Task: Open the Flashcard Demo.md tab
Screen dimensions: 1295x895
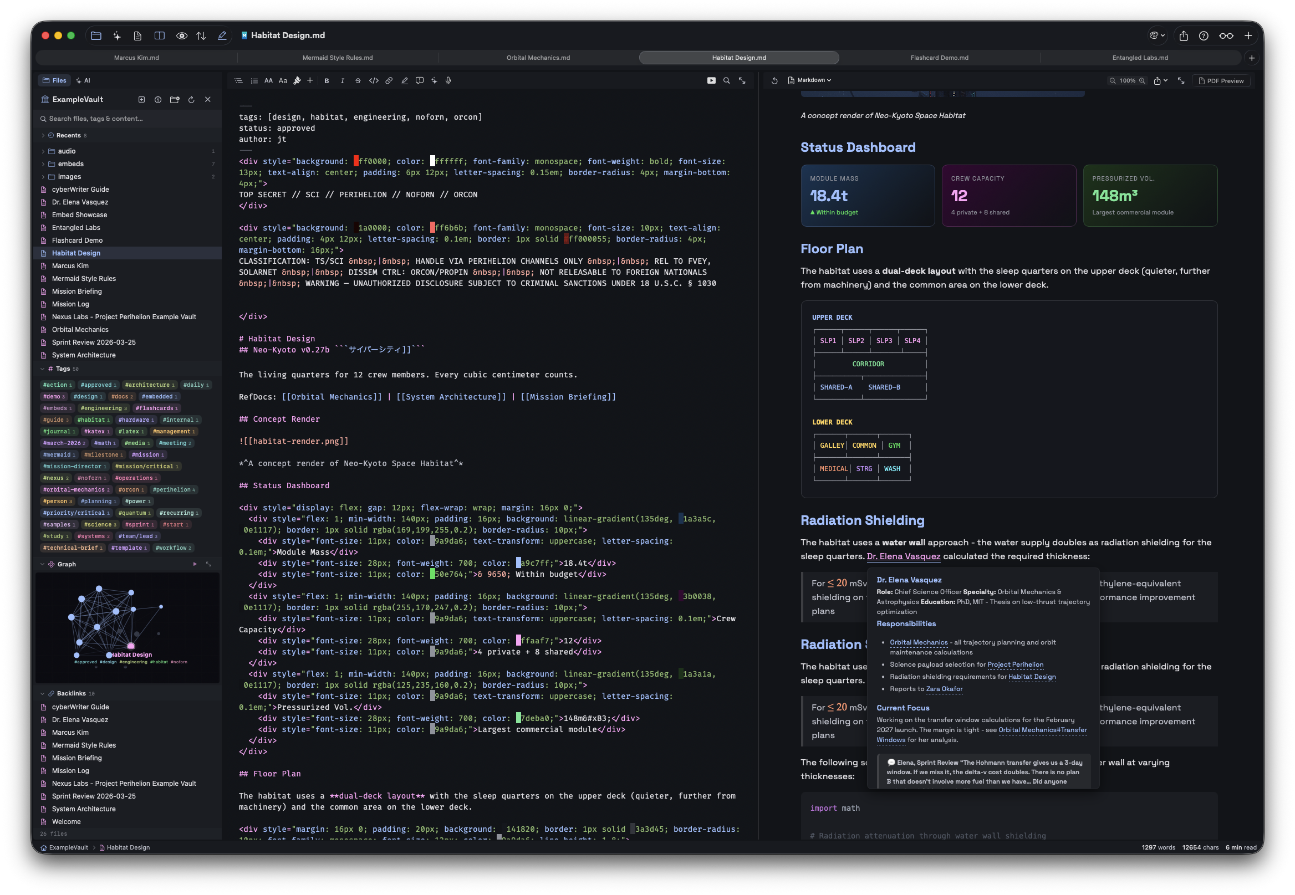Action: pyautogui.click(x=939, y=57)
